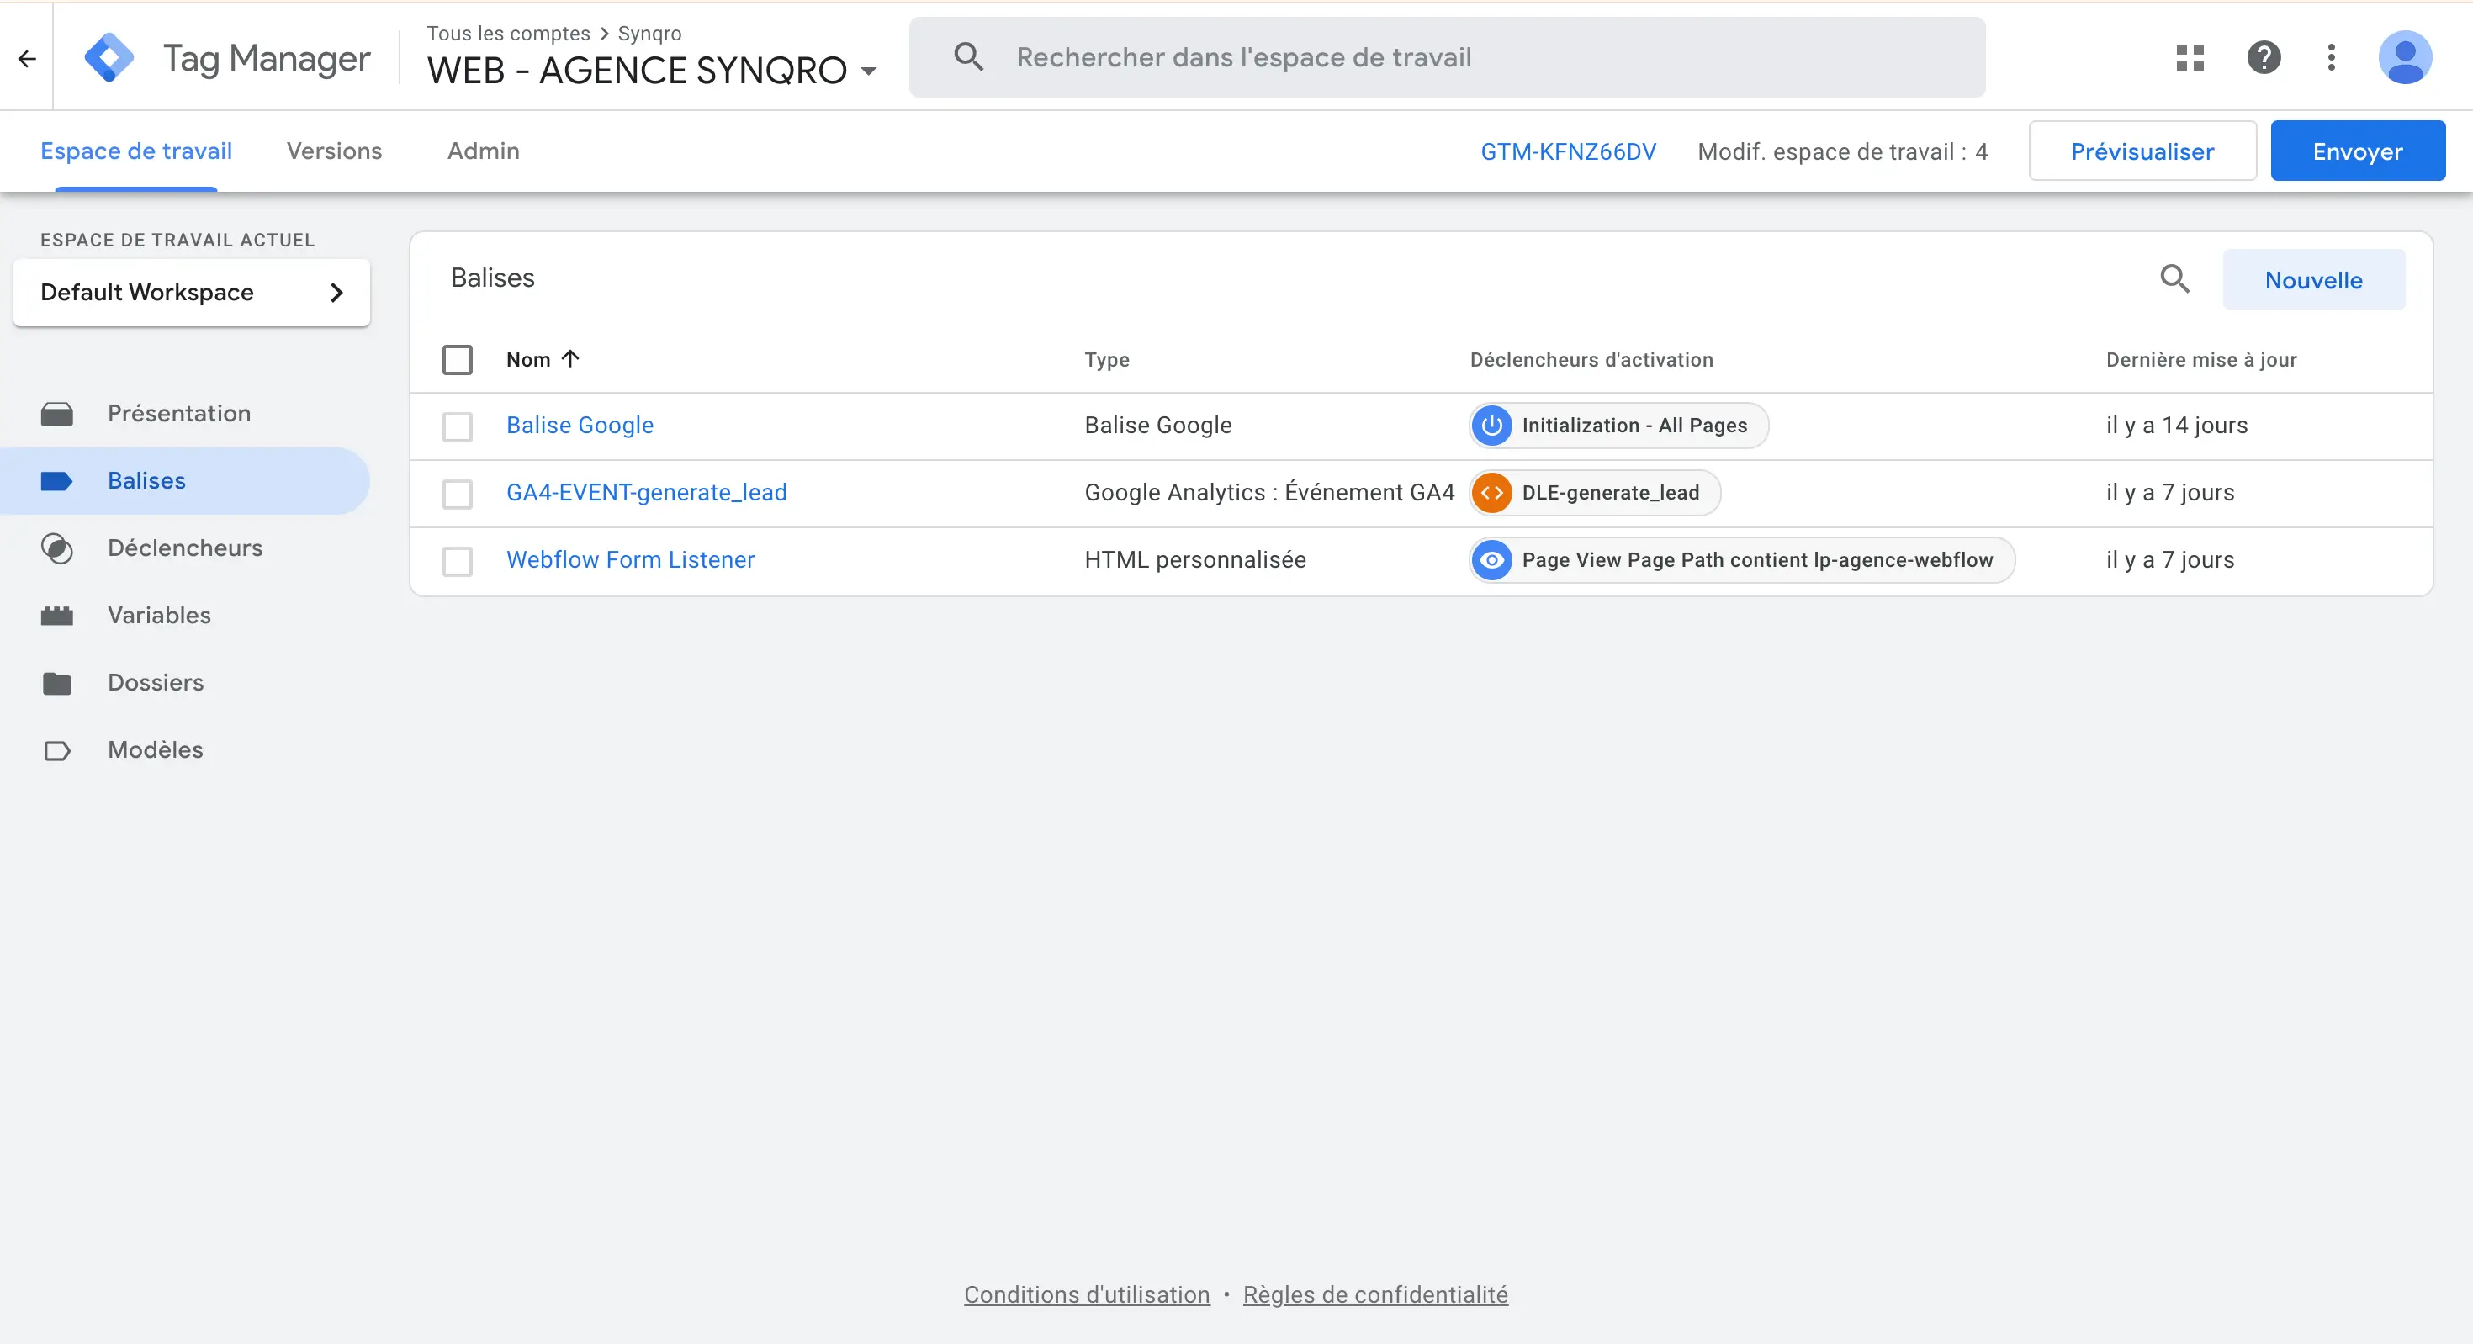Open the Déclencheurs sidebar item
The height and width of the screenshot is (1344, 2473).
tap(184, 548)
